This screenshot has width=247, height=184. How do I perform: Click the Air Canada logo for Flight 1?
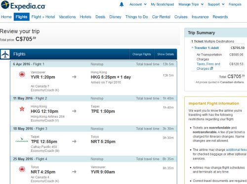22,75
